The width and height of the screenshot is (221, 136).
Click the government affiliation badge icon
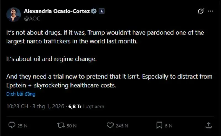point(102,11)
